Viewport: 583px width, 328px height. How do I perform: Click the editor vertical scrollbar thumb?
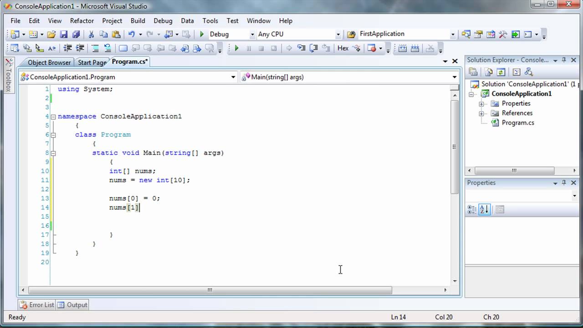pos(455,147)
